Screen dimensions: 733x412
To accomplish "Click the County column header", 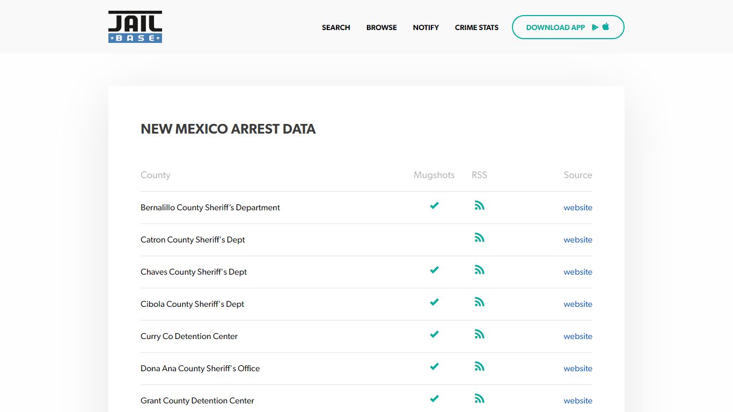I will 155,175.
